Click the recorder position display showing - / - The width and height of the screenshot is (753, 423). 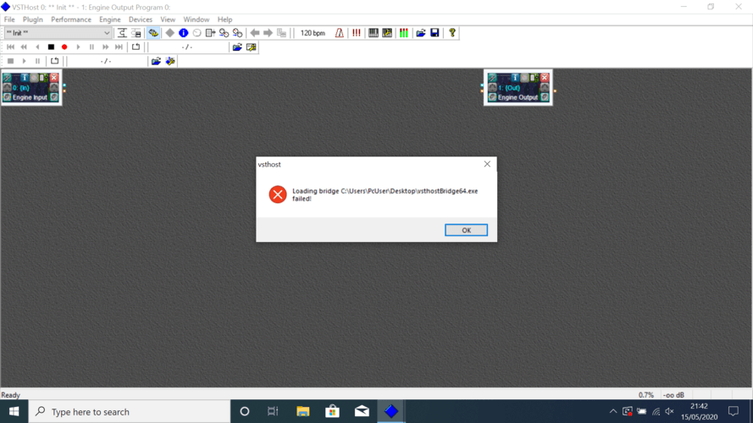(x=107, y=61)
